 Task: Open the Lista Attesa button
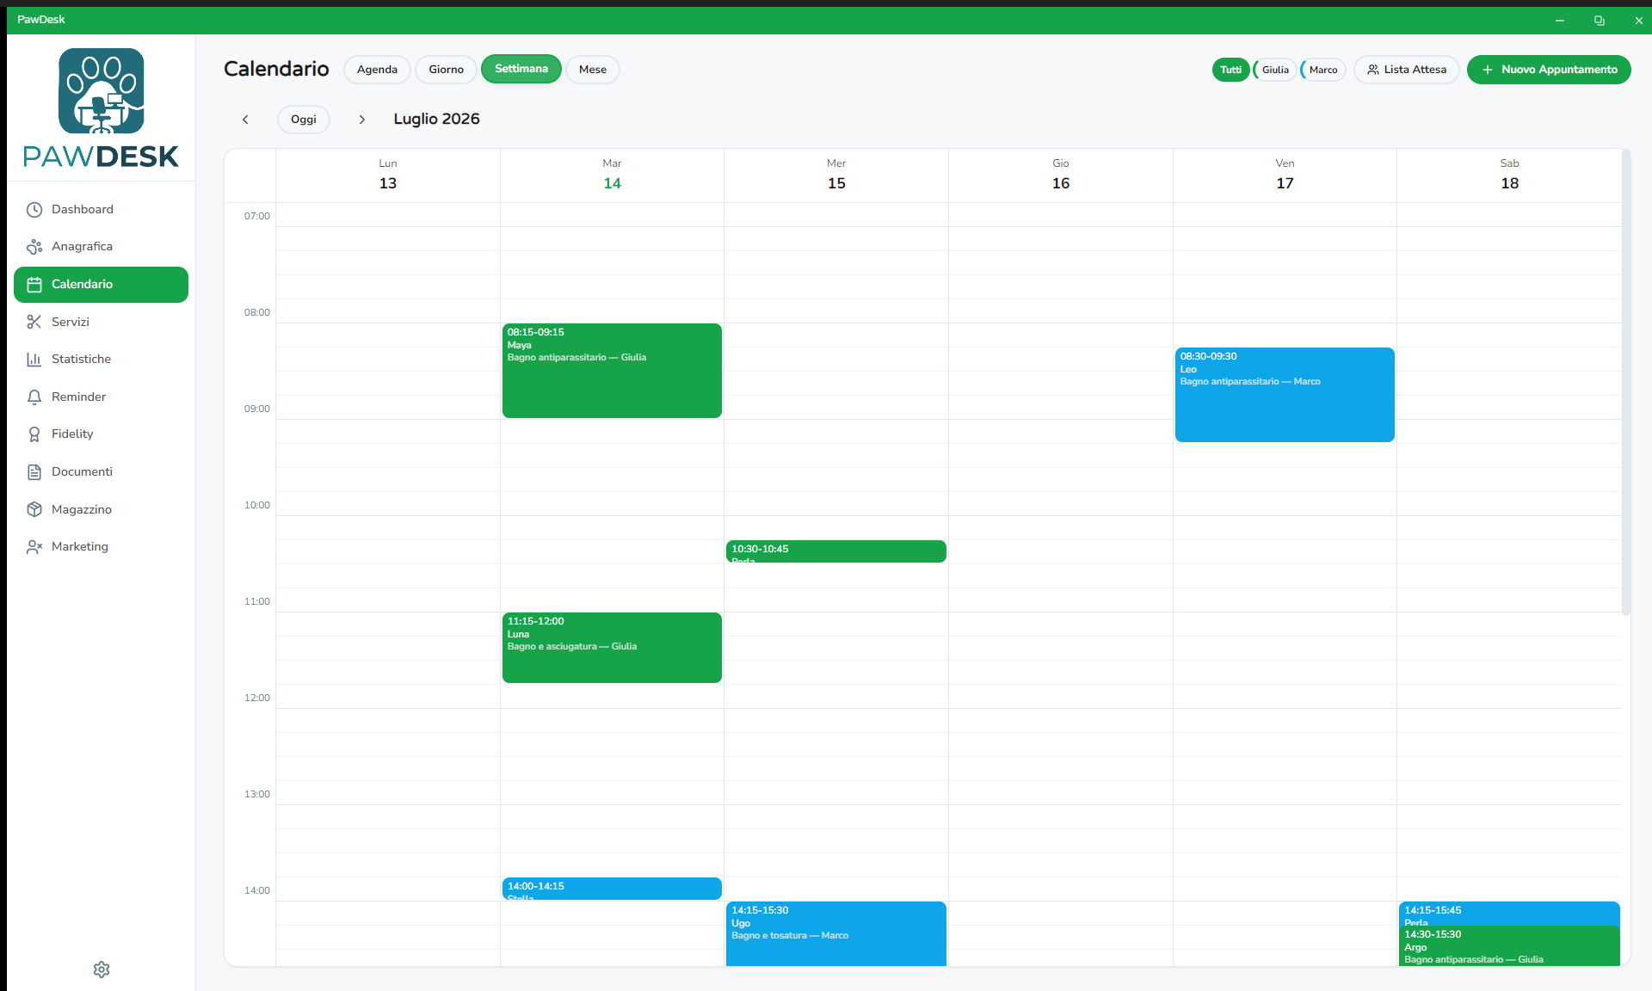pos(1407,70)
